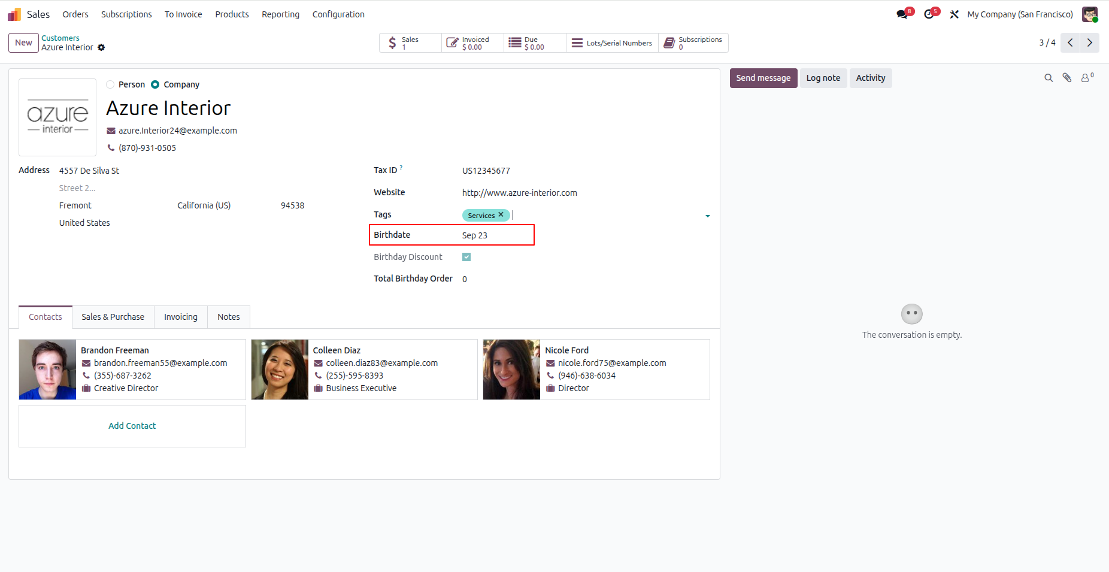Screen dimensions: 1109x572
Task: Open Brandon Freeman contact card
Action: [132, 370]
